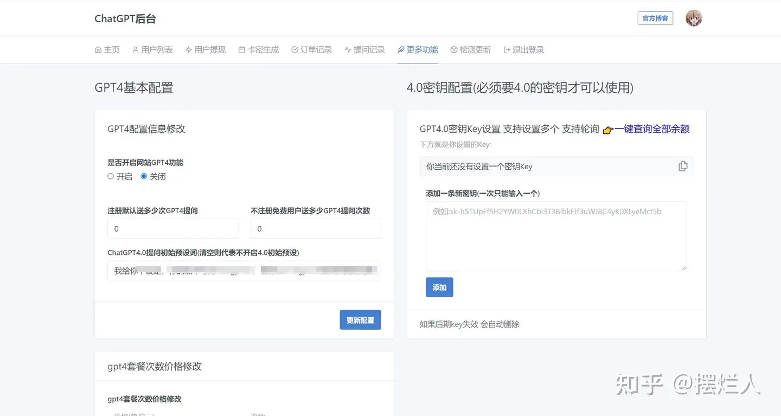Viewport: 781px width, 416px height.
Task: Click the brush icon beside 更多功能
Action: point(401,50)
